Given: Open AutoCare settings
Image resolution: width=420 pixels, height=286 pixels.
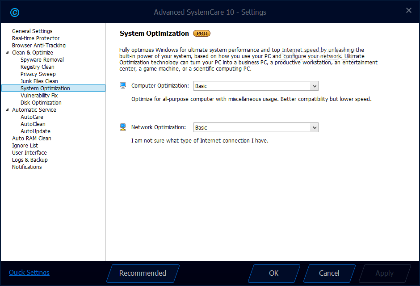Looking at the screenshot, I should pos(32,117).
